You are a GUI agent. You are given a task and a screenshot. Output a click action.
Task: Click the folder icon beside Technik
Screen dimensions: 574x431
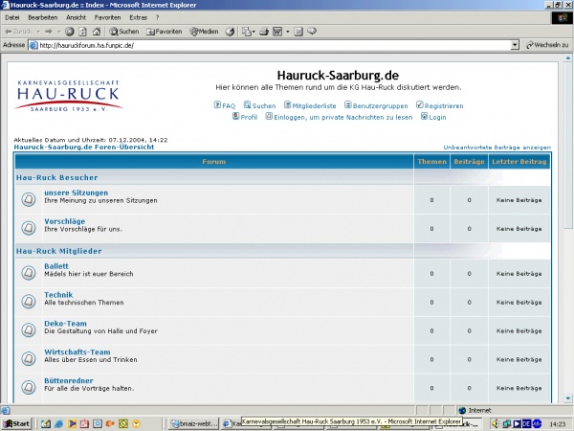tap(28, 302)
